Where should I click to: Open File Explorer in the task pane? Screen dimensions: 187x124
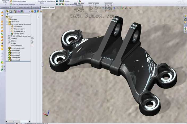click(185, 22)
